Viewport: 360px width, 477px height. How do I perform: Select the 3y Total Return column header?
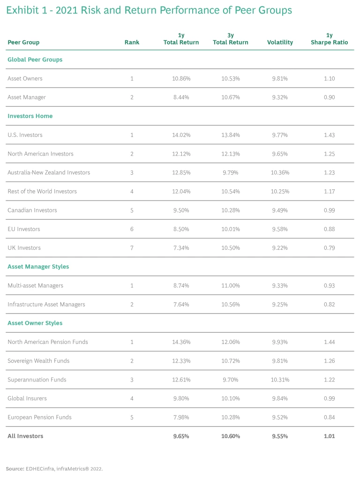230,39
